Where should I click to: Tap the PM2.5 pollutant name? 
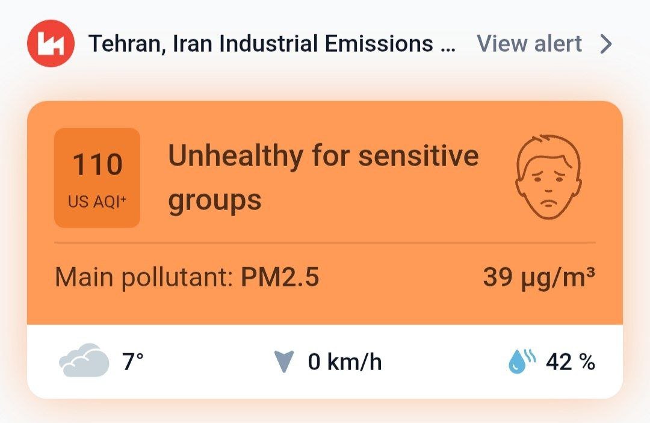tap(280, 278)
